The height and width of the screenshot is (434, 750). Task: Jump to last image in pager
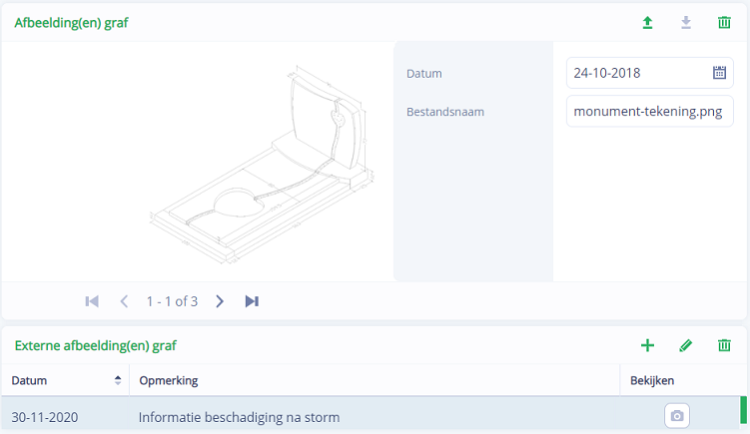[252, 301]
